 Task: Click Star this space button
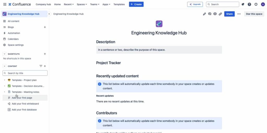[x=254, y=14]
